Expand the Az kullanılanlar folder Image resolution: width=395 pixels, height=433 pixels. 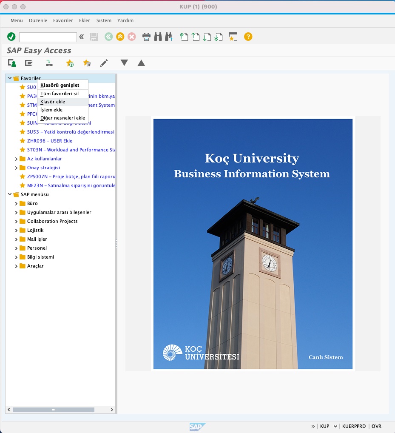(16, 159)
